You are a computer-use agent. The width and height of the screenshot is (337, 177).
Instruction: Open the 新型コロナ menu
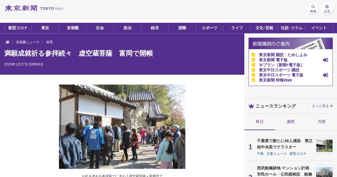click(18, 28)
